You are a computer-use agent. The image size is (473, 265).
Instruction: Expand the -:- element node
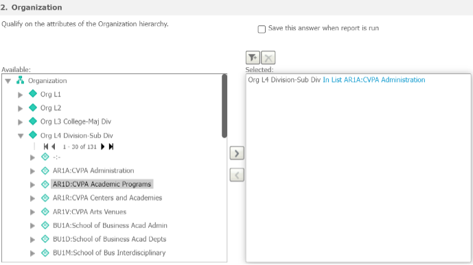coord(32,157)
